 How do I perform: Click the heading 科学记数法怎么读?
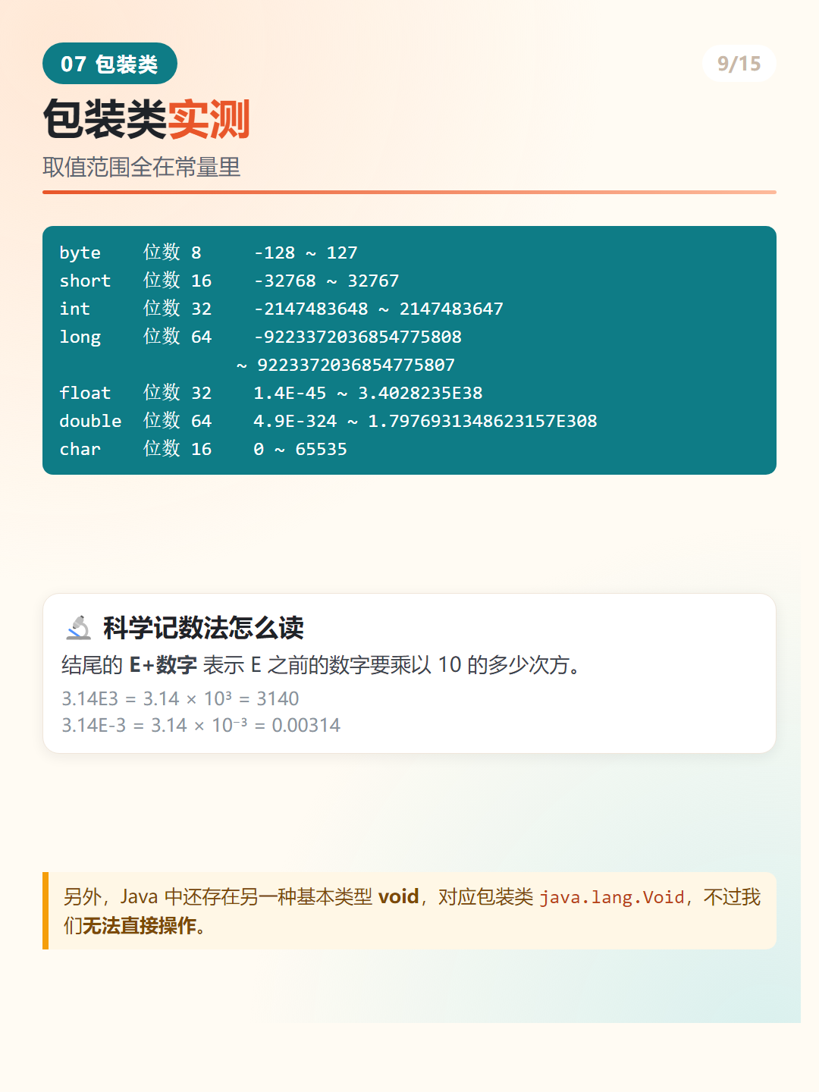203,628
